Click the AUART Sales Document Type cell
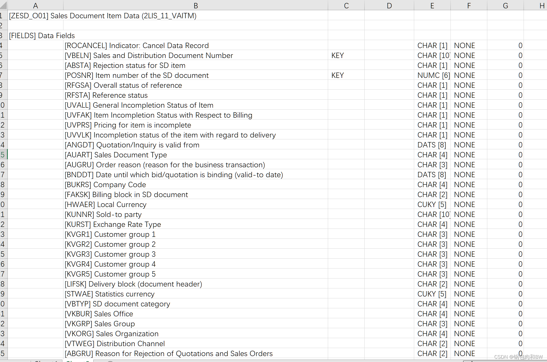 [x=116, y=155]
